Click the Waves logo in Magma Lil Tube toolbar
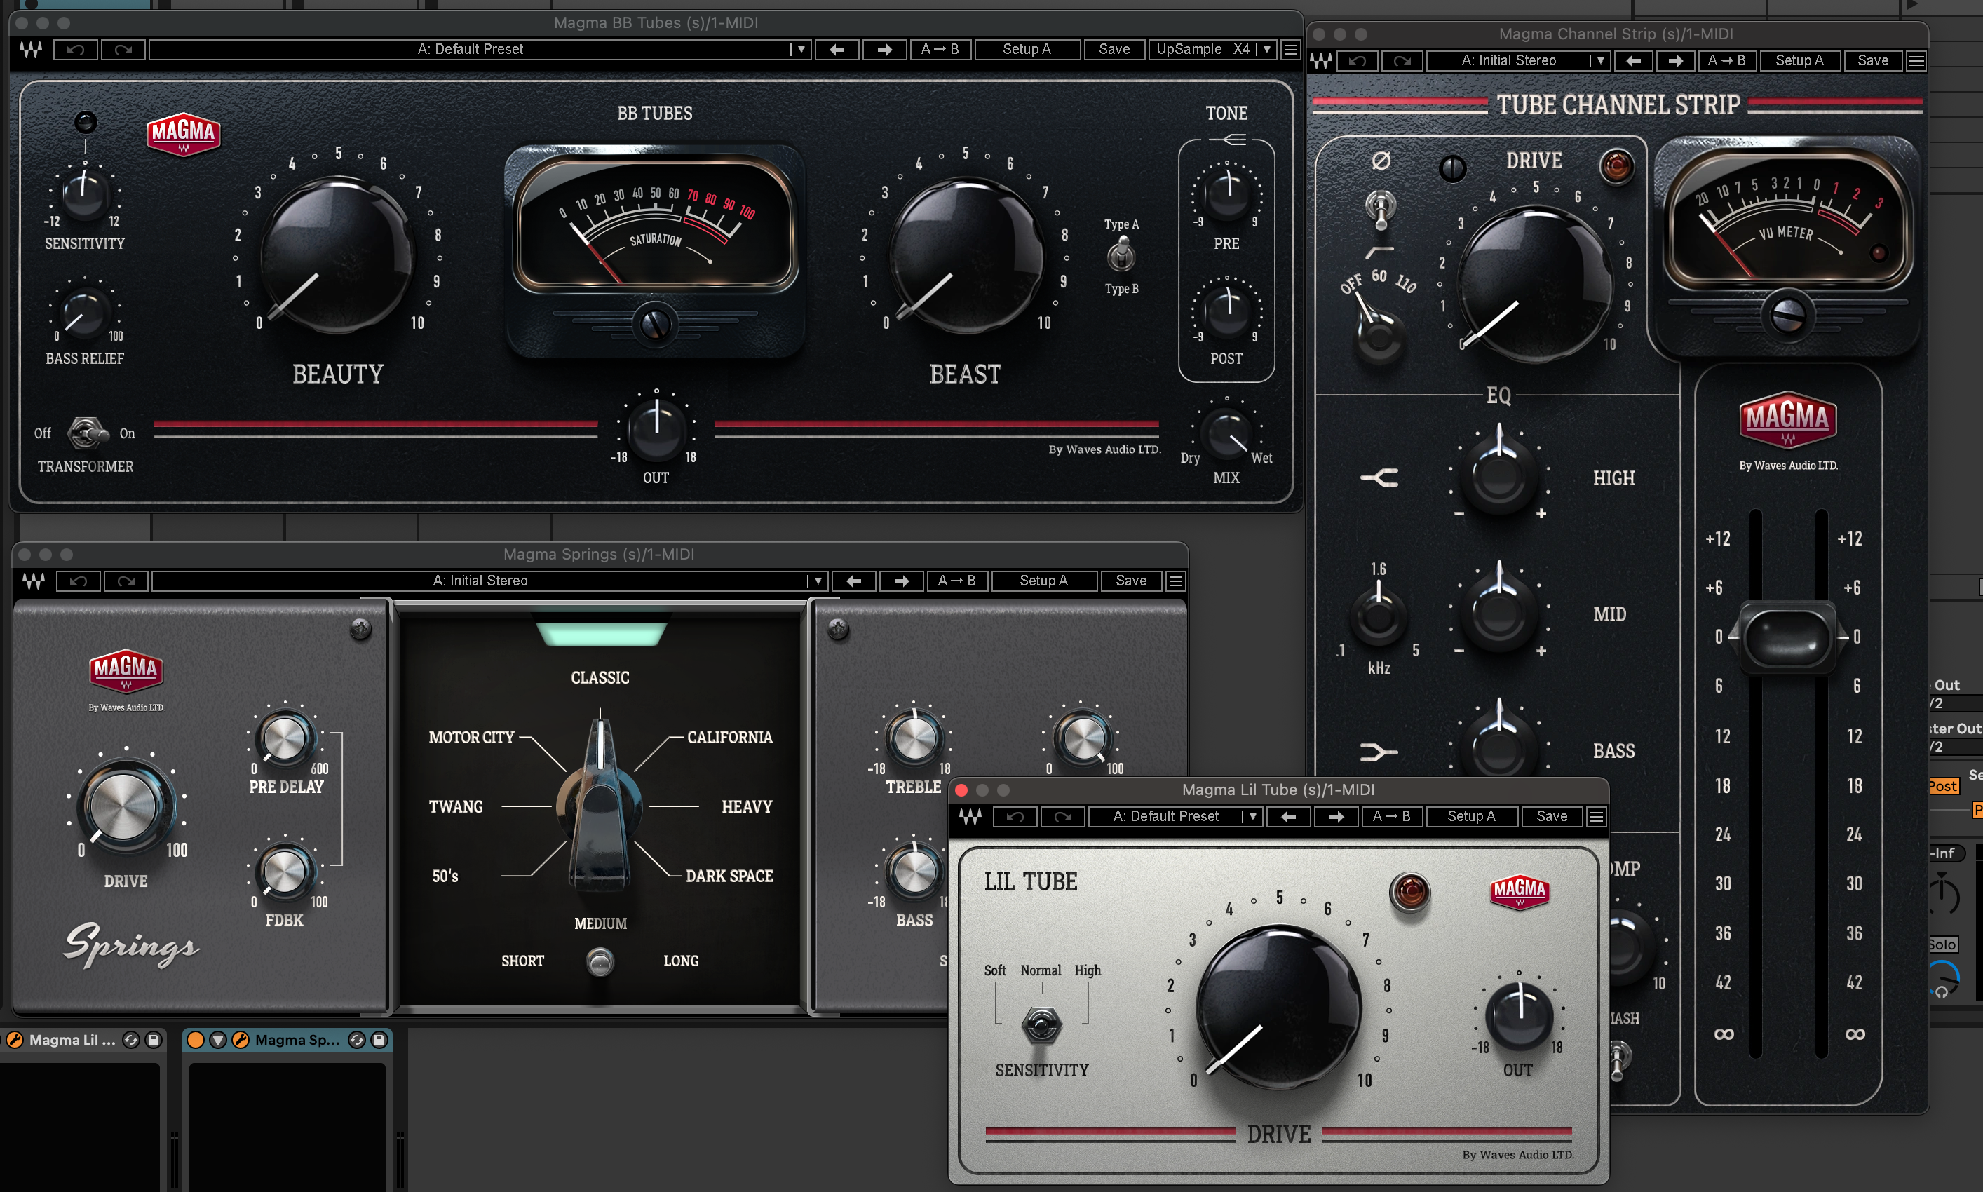 970,817
